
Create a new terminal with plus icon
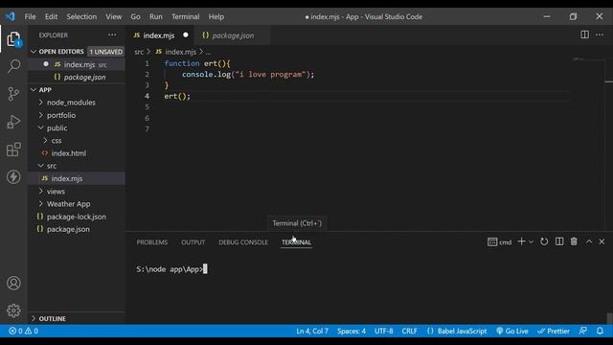521,241
